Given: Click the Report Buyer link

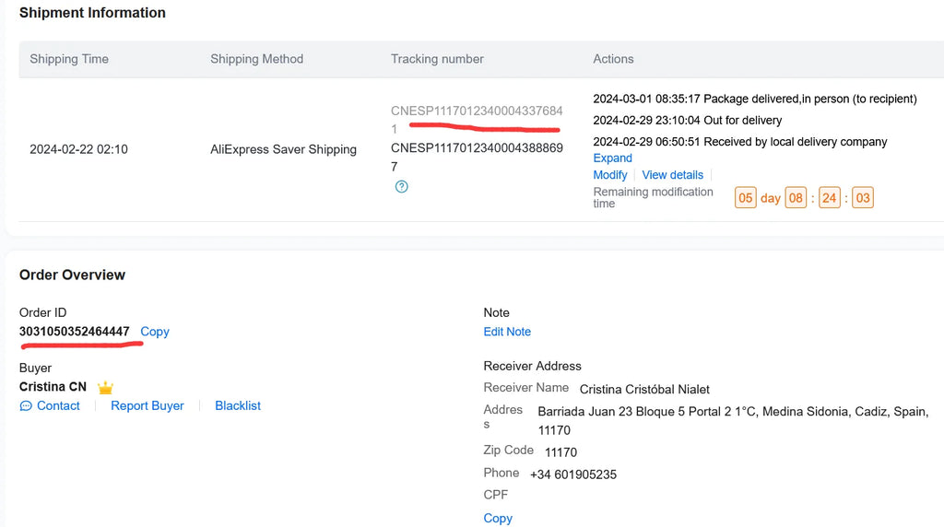Looking at the screenshot, I should click(147, 406).
